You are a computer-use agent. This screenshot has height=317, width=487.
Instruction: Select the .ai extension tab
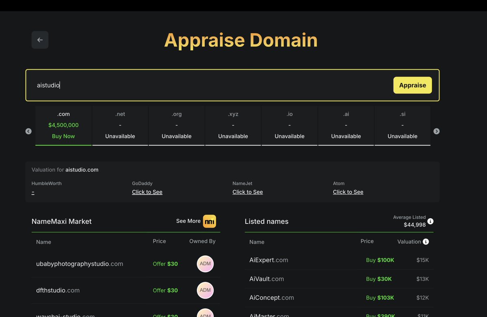tap(346, 125)
